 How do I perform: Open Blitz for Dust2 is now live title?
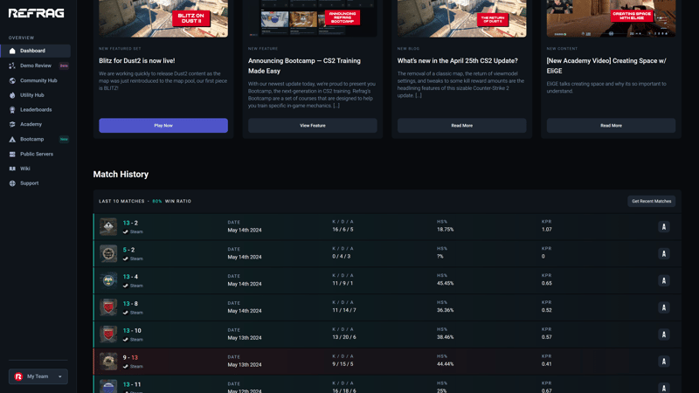click(137, 60)
